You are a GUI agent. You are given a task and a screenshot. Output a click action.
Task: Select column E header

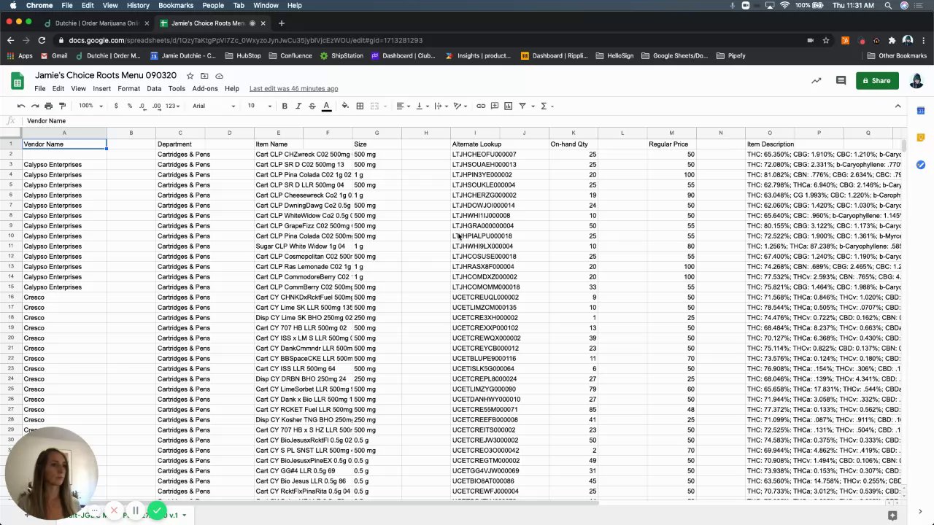278,133
